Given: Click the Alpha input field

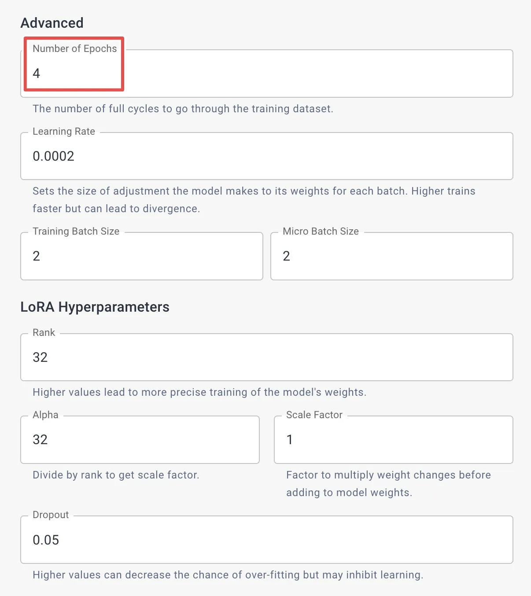Looking at the screenshot, I should 140,440.
